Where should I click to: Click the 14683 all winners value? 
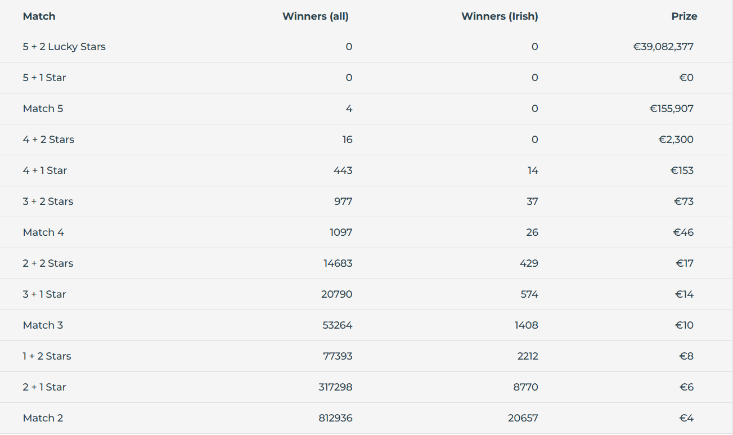click(337, 263)
